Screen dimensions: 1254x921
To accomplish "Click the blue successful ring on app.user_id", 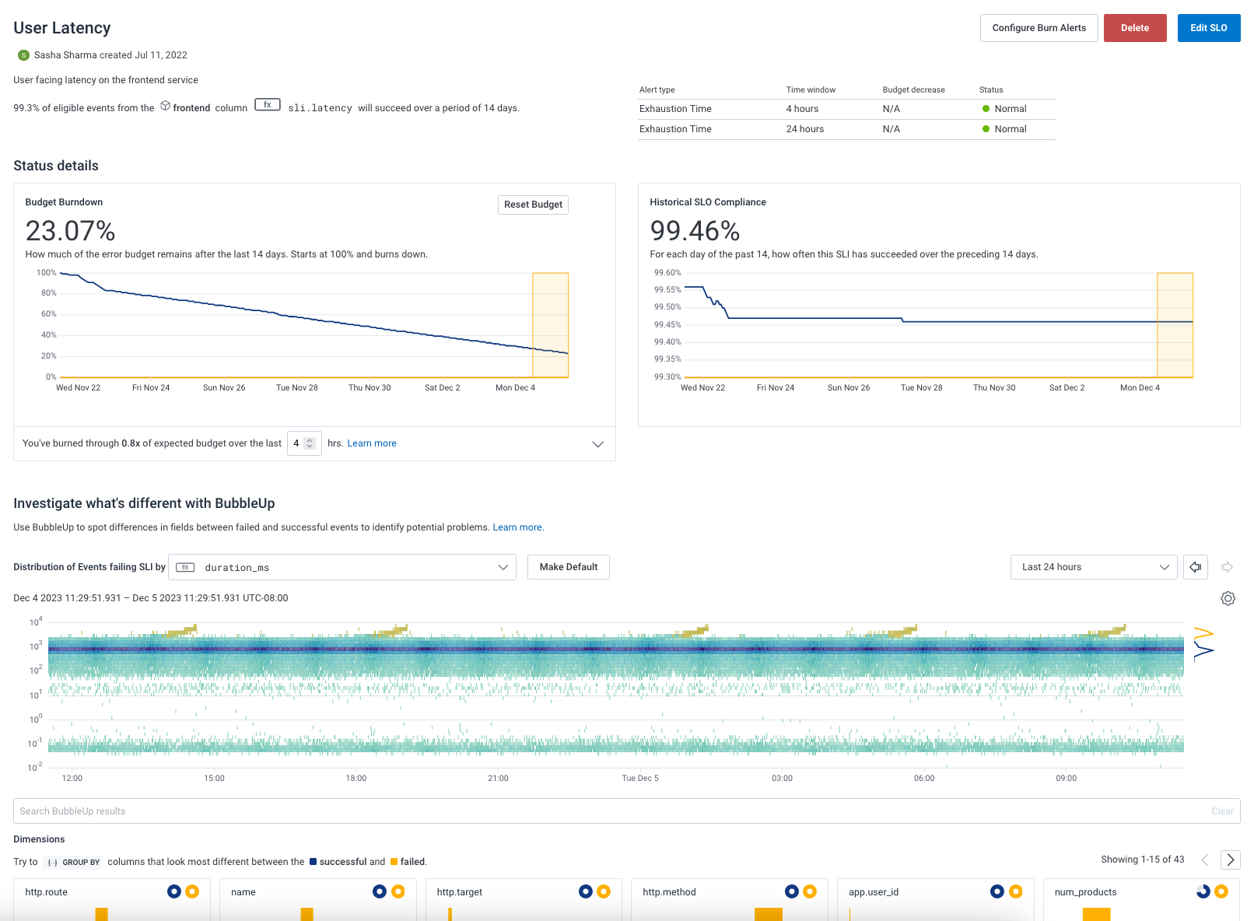I will tap(997, 891).
